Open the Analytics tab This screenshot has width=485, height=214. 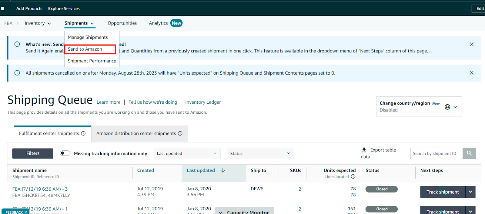(x=158, y=23)
